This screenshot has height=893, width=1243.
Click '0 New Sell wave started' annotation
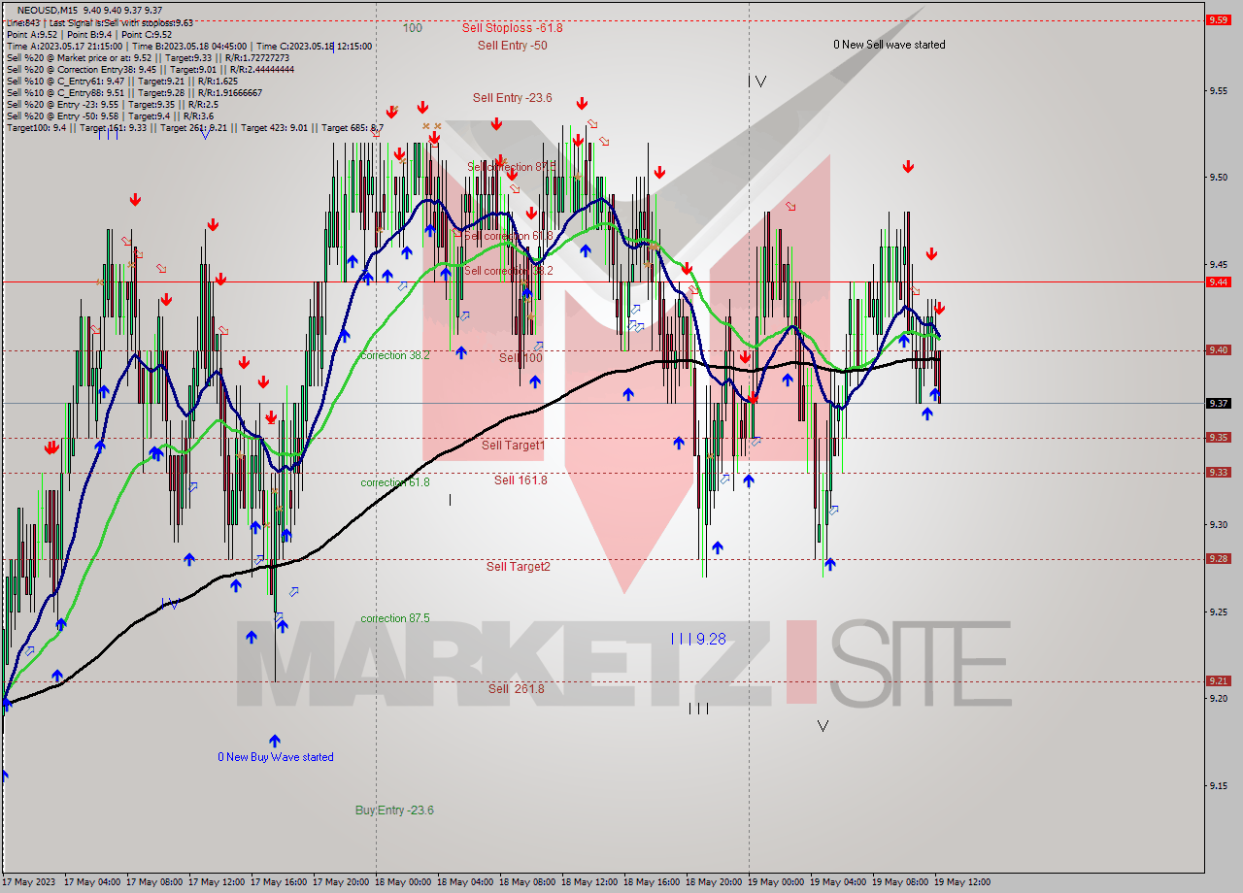tap(889, 45)
